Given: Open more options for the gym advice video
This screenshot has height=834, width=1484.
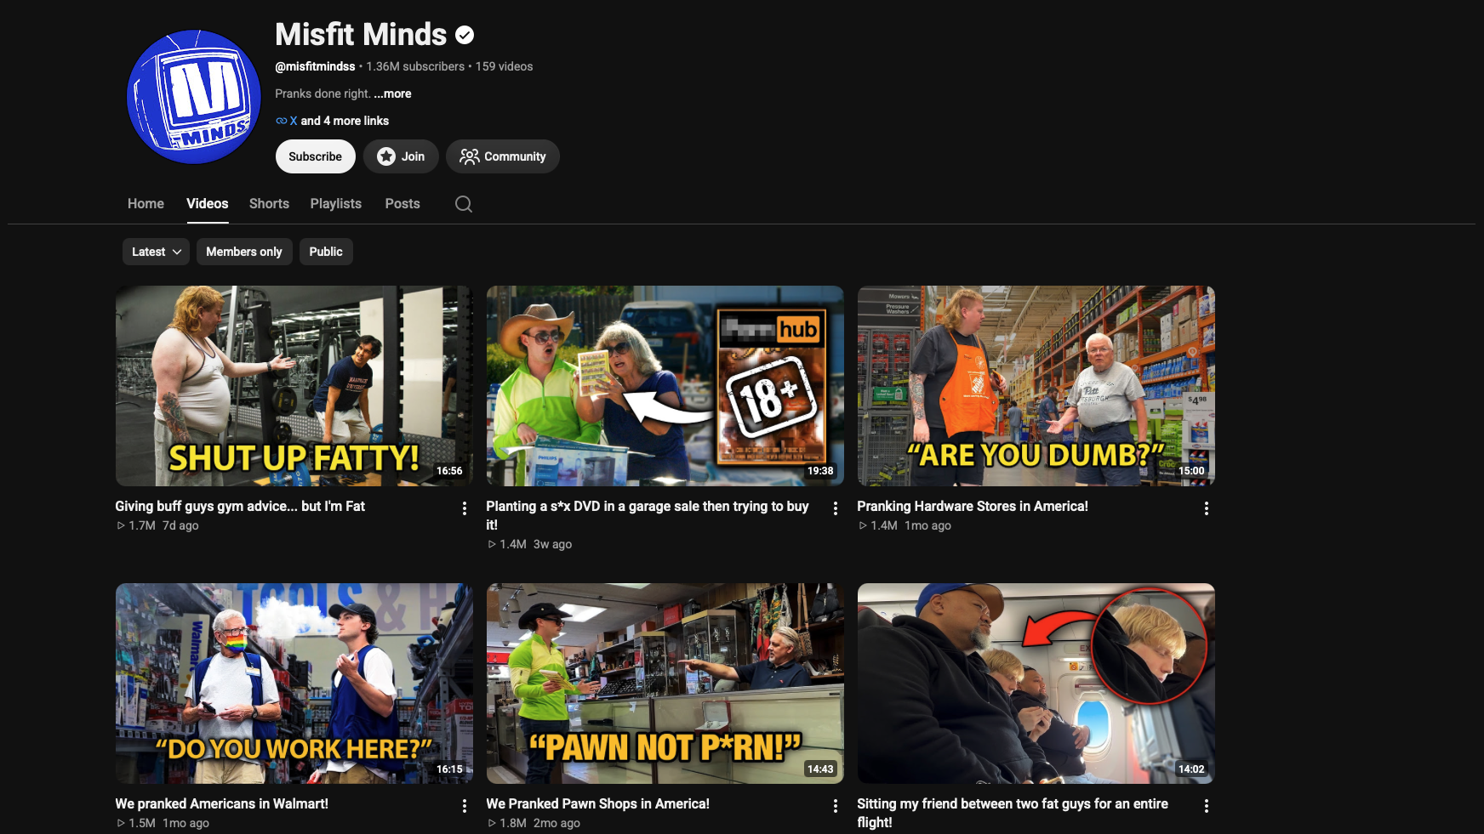Looking at the screenshot, I should click(x=465, y=508).
